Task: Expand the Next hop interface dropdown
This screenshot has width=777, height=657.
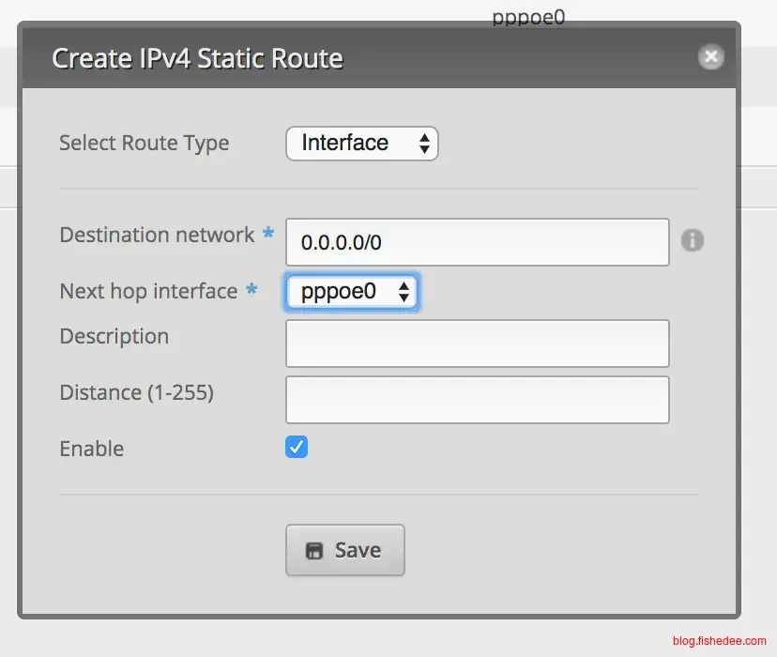Action: click(351, 292)
